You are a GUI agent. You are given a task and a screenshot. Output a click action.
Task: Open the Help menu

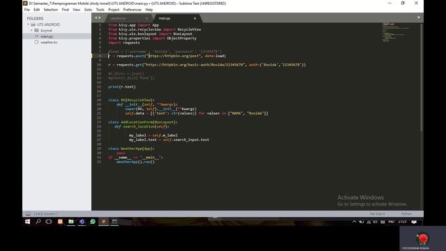(x=149, y=10)
